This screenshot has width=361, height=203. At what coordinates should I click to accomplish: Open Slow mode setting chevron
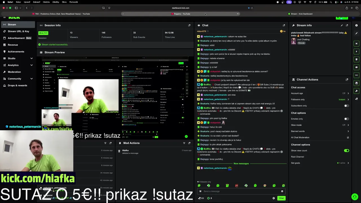tap(348, 125)
